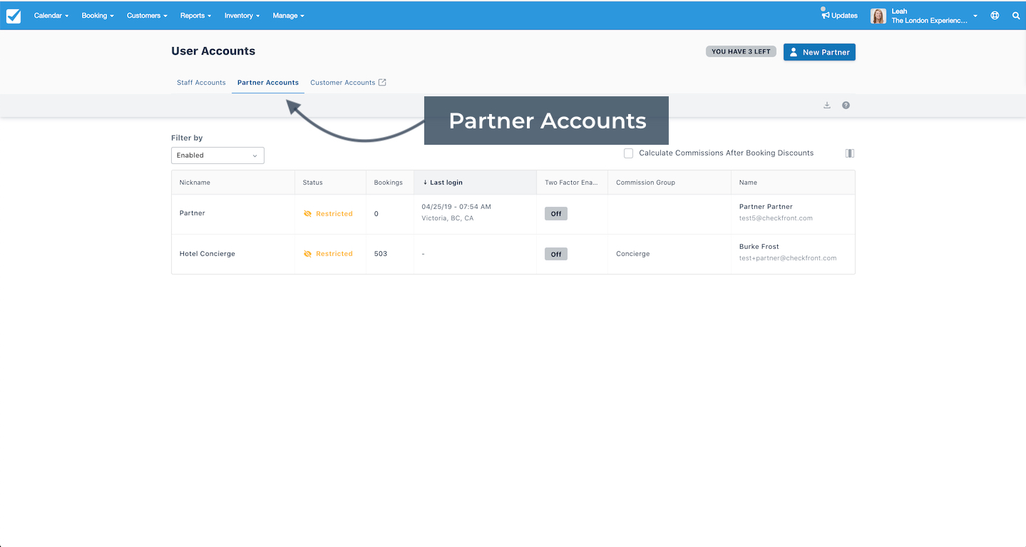The height and width of the screenshot is (547, 1026).
Task: Expand the Calendar menu
Action: click(x=51, y=16)
